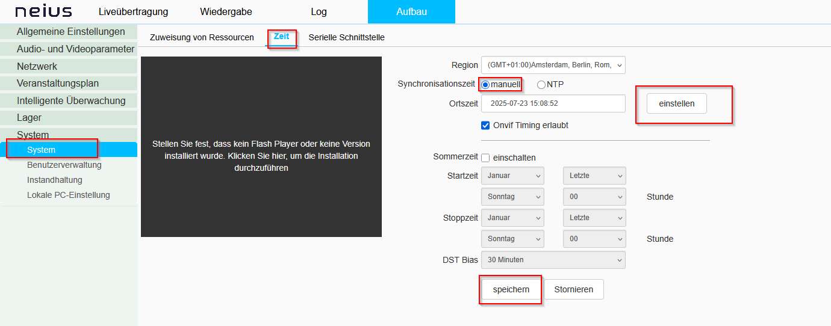Select the manuell synchronization radio button
831x326 pixels.
point(486,85)
